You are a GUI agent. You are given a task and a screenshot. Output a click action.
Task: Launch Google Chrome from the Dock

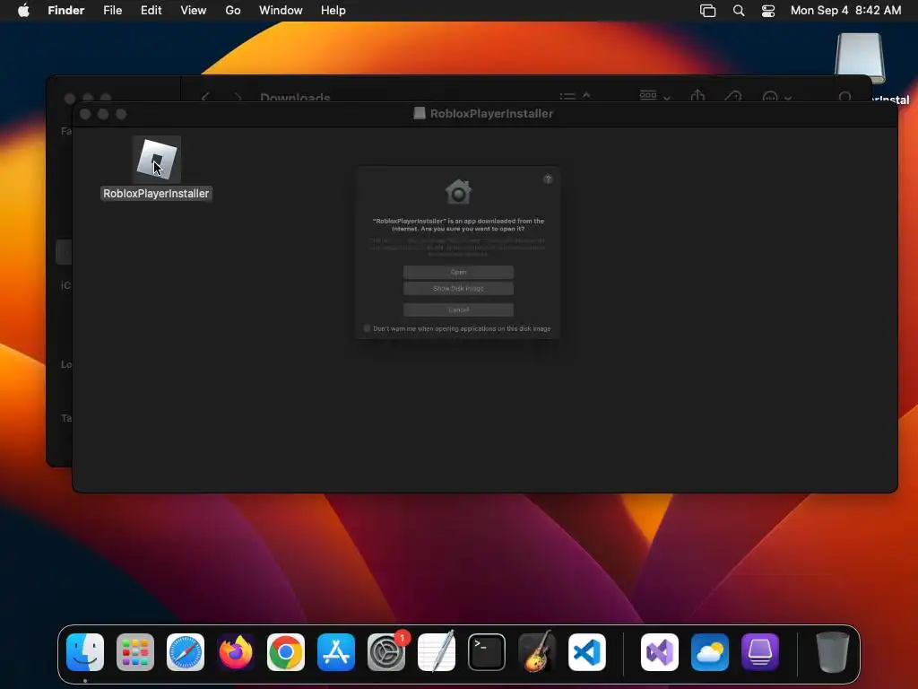pyautogui.click(x=286, y=652)
